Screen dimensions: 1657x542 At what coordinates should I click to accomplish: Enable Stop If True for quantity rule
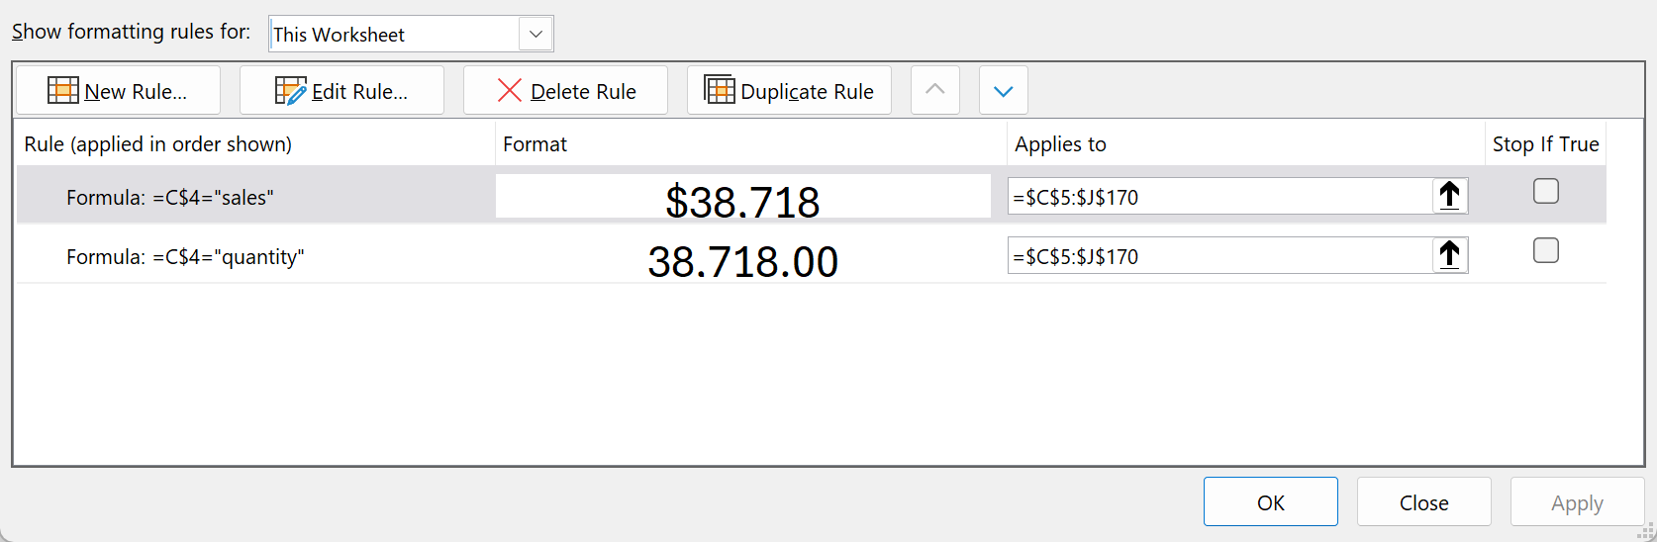[1545, 251]
